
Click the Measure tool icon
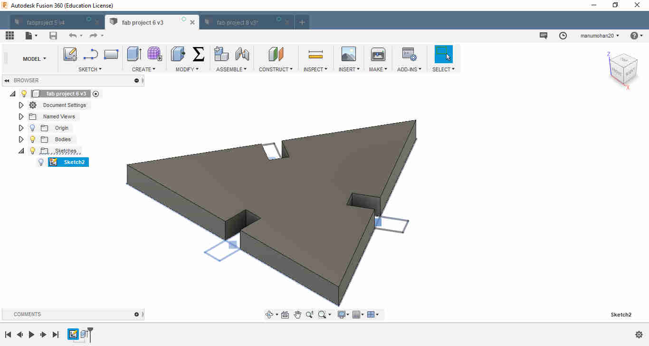coord(315,54)
